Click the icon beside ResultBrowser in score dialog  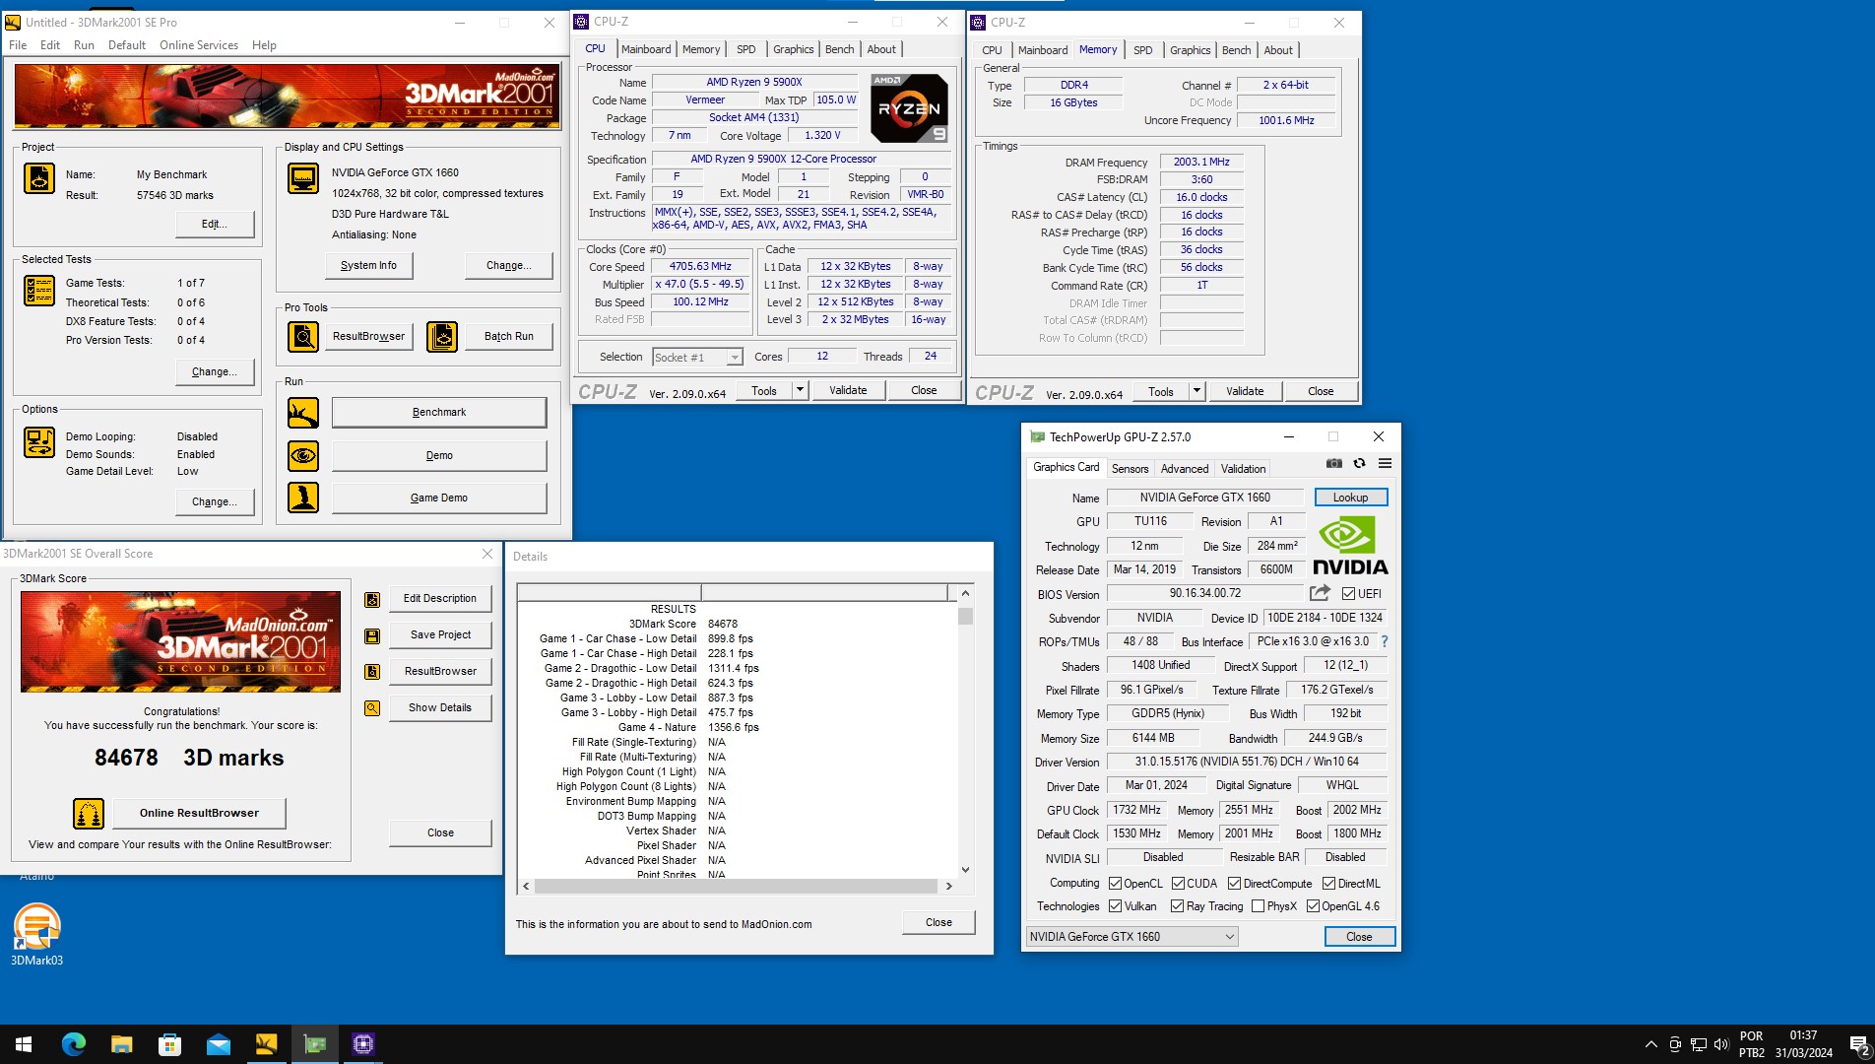(372, 672)
